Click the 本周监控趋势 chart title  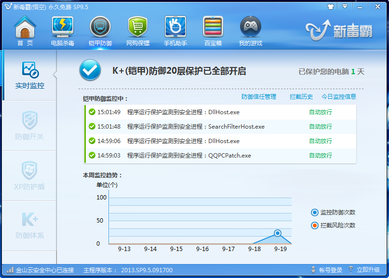click(103, 175)
